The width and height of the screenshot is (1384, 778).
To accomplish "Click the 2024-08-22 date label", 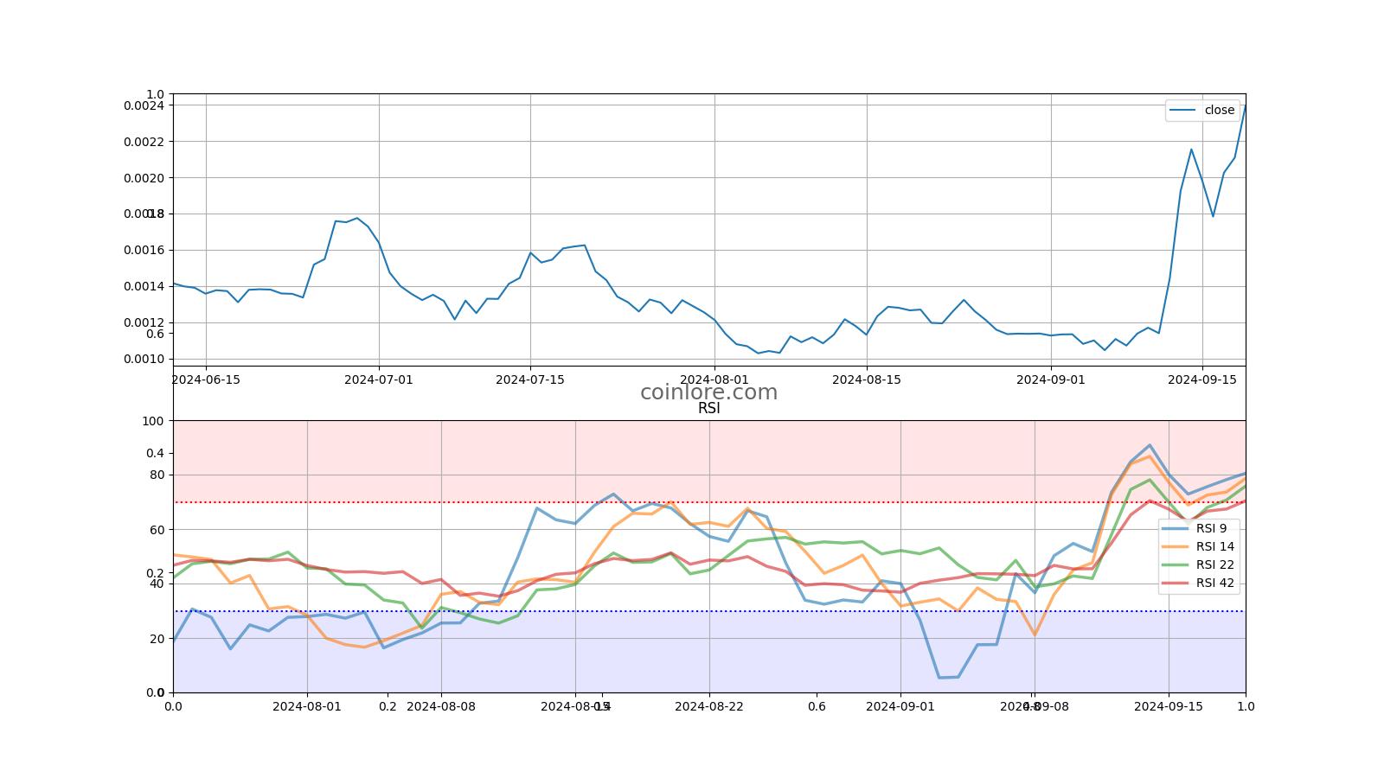I will (709, 706).
